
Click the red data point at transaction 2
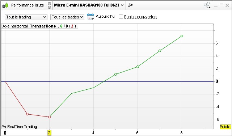coord(50,117)
